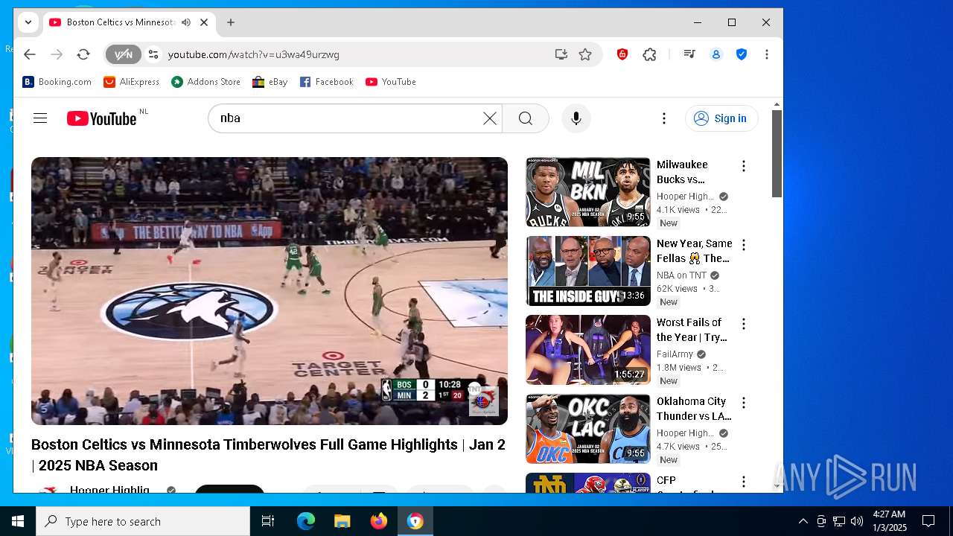
Task: Open the eBay bookmark
Action: tap(270, 82)
